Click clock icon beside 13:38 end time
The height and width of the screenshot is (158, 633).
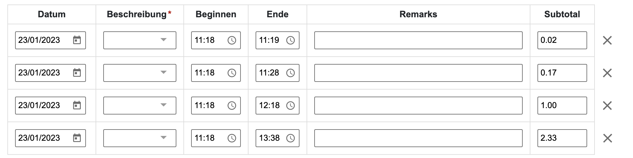pyautogui.click(x=291, y=138)
